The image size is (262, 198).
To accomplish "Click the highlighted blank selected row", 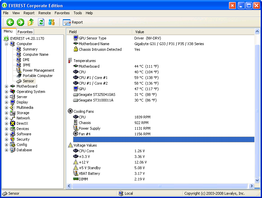I will (x=164, y=139).
